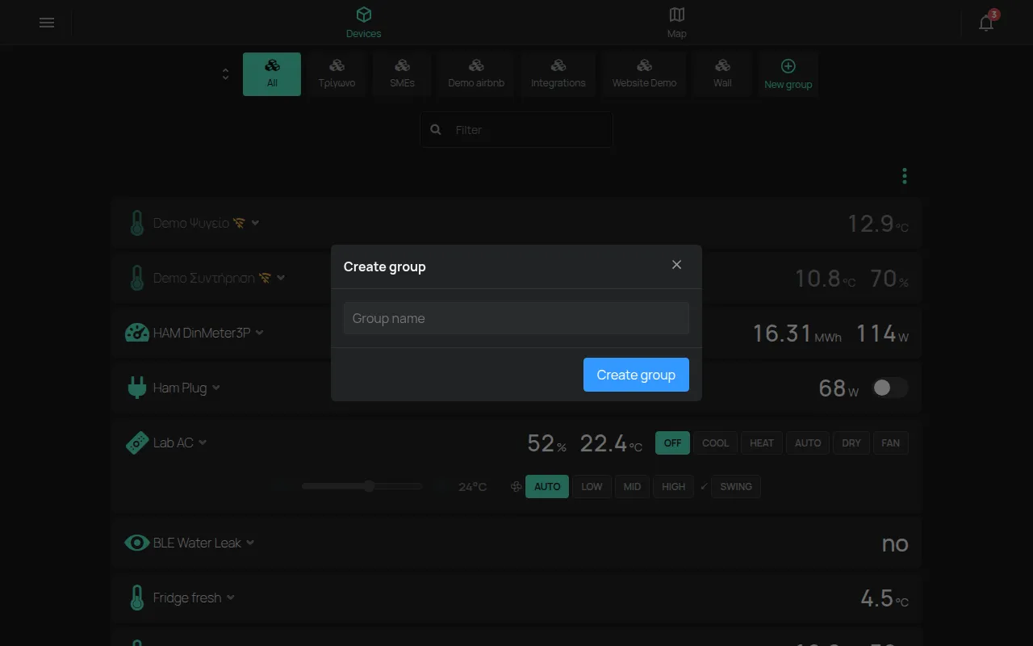The width and height of the screenshot is (1033, 646).
Task: Set Lab AC fan to LOW
Action: (592, 487)
